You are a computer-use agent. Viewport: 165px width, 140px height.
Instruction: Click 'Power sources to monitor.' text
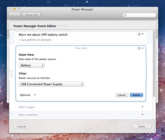coord(35,78)
